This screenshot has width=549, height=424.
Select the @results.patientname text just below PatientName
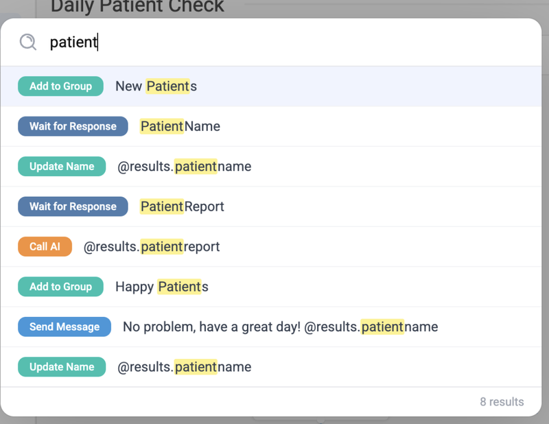tap(184, 167)
